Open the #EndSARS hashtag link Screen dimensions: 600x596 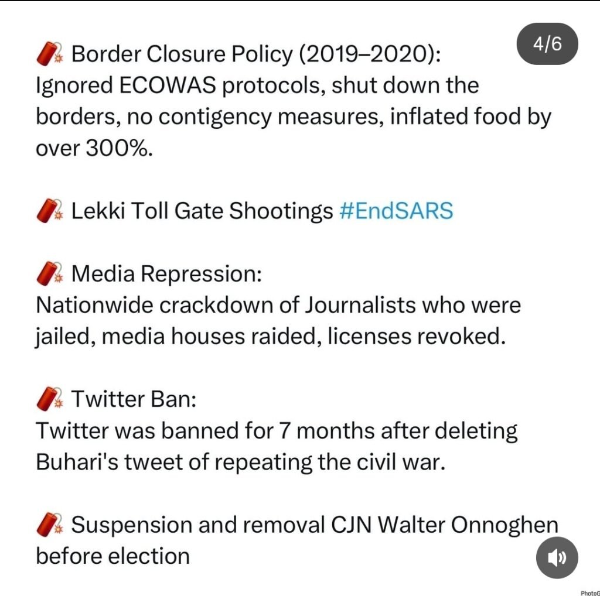point(396,211)
